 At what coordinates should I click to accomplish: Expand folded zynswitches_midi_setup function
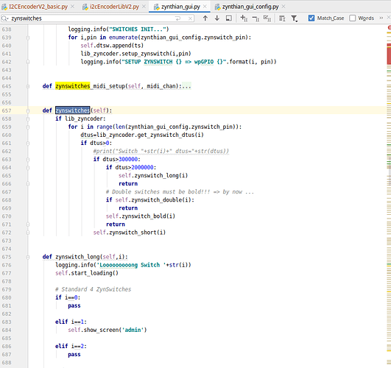point(28,86)
